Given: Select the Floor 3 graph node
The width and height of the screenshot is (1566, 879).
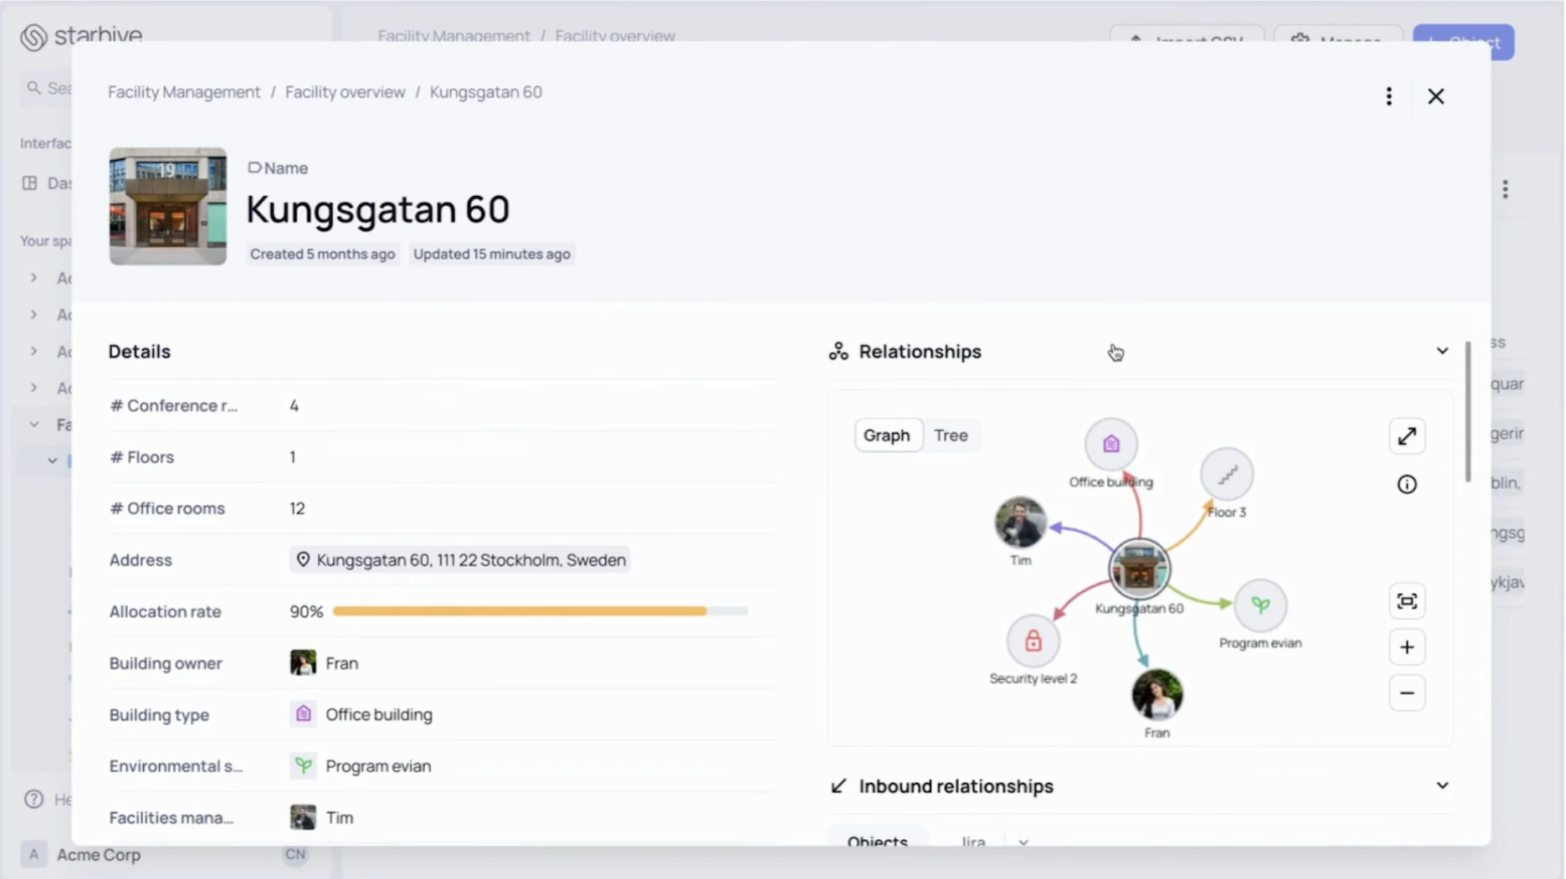Looking at the screenshot, I should click(x=1226, y=474).
